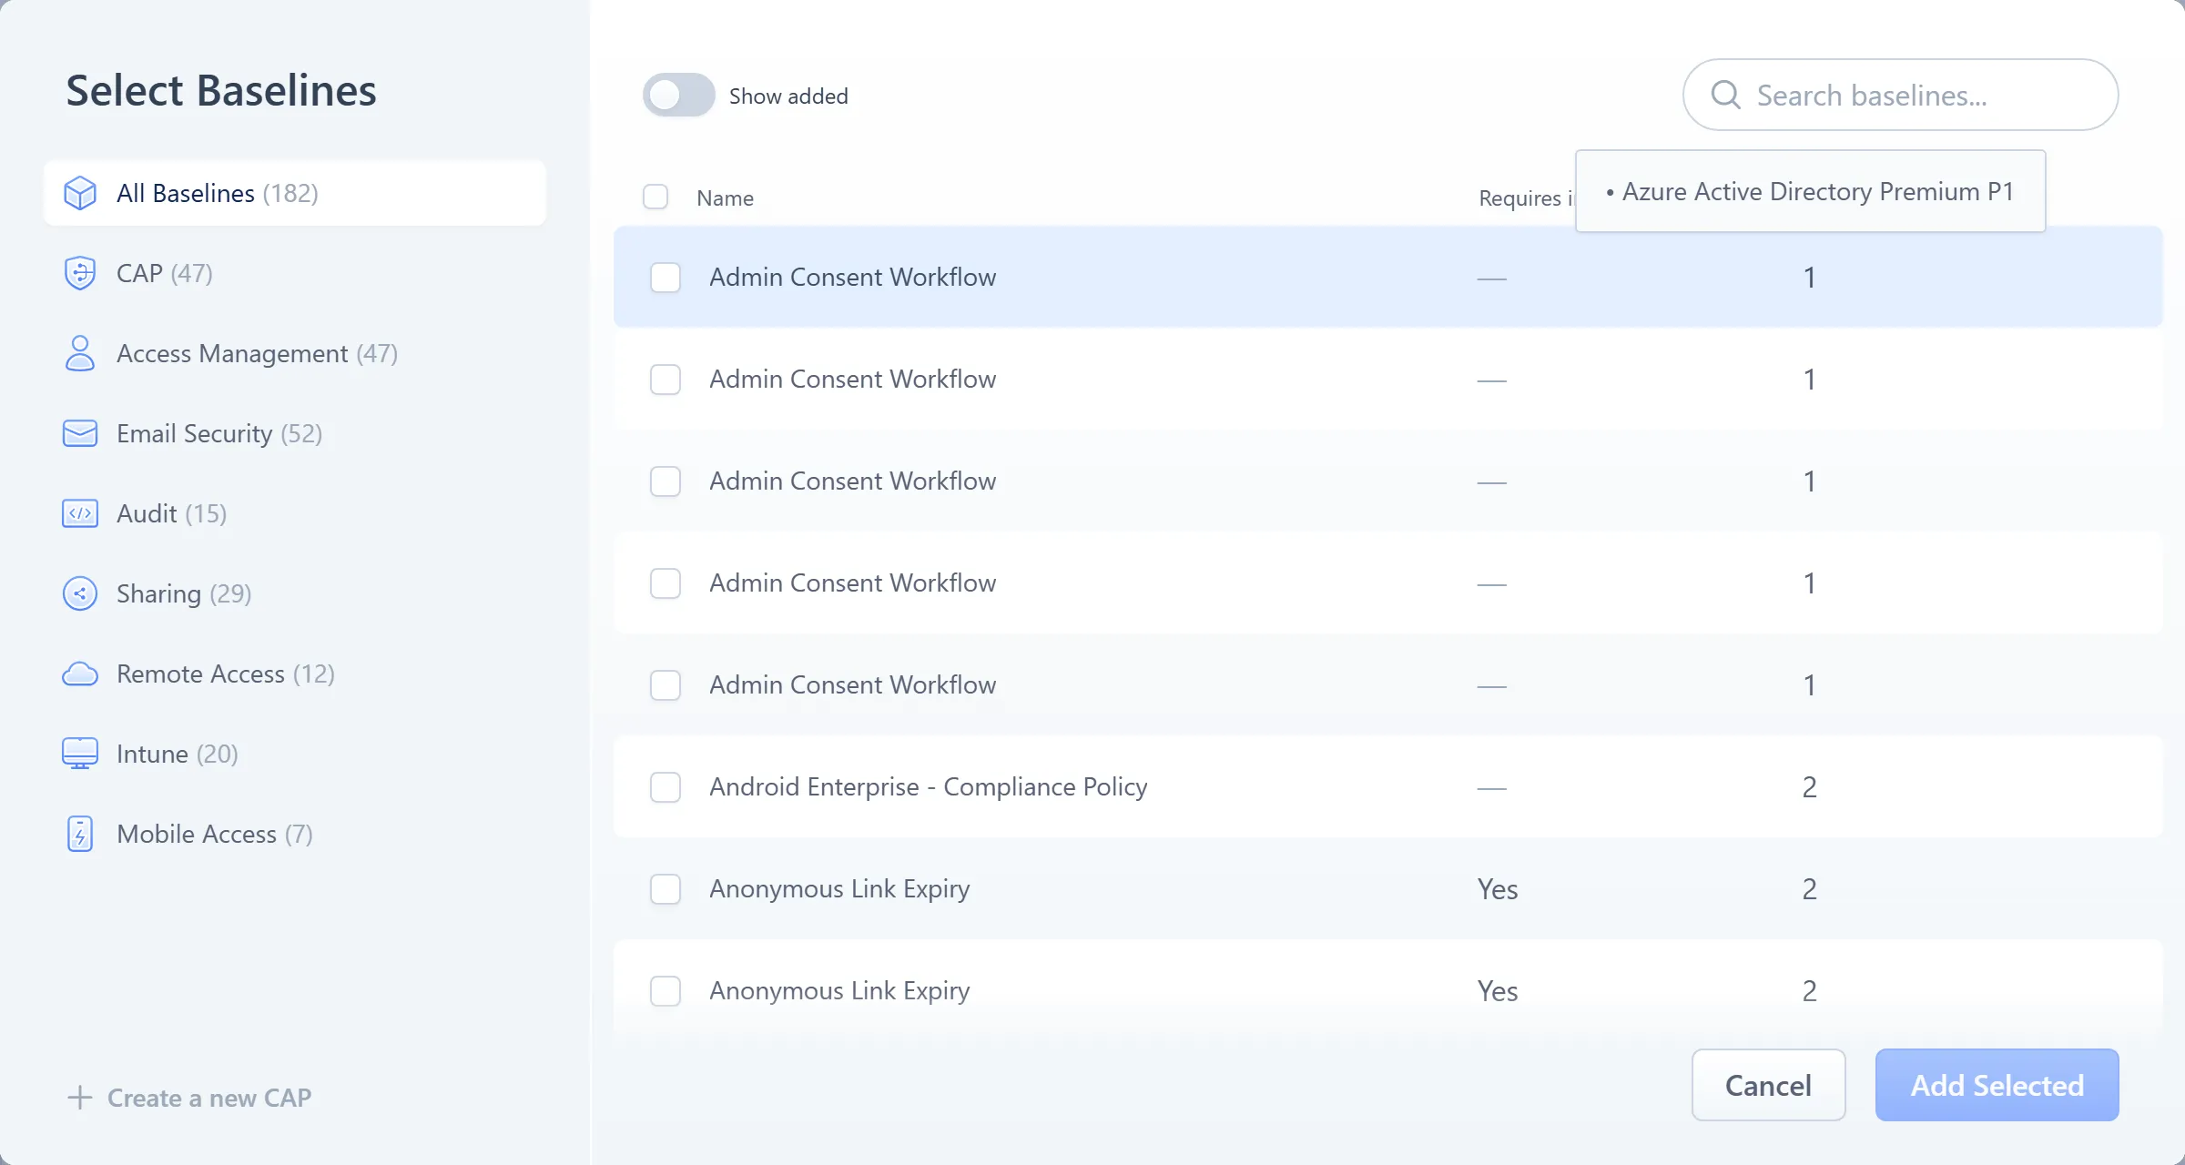Select the Mobile Access (7) category

point(295,834)
